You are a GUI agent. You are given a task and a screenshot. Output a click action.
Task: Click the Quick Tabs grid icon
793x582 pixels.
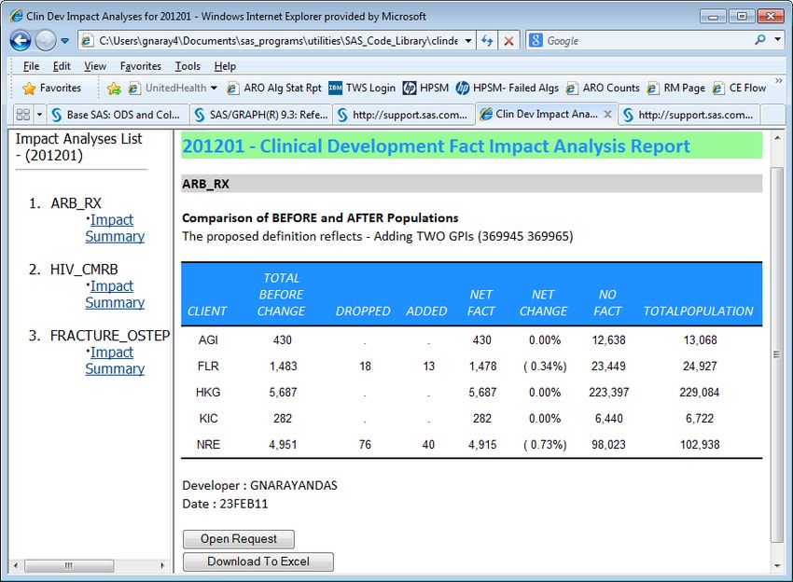pos(24,112)
